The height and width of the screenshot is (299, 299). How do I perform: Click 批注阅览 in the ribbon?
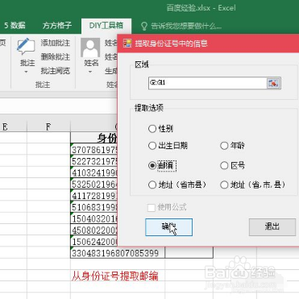[x=56, y=71]
